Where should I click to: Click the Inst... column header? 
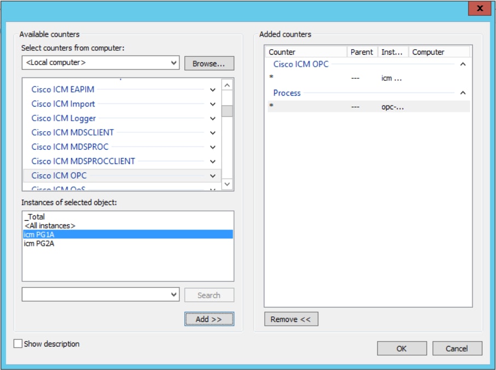click(394, 52)
